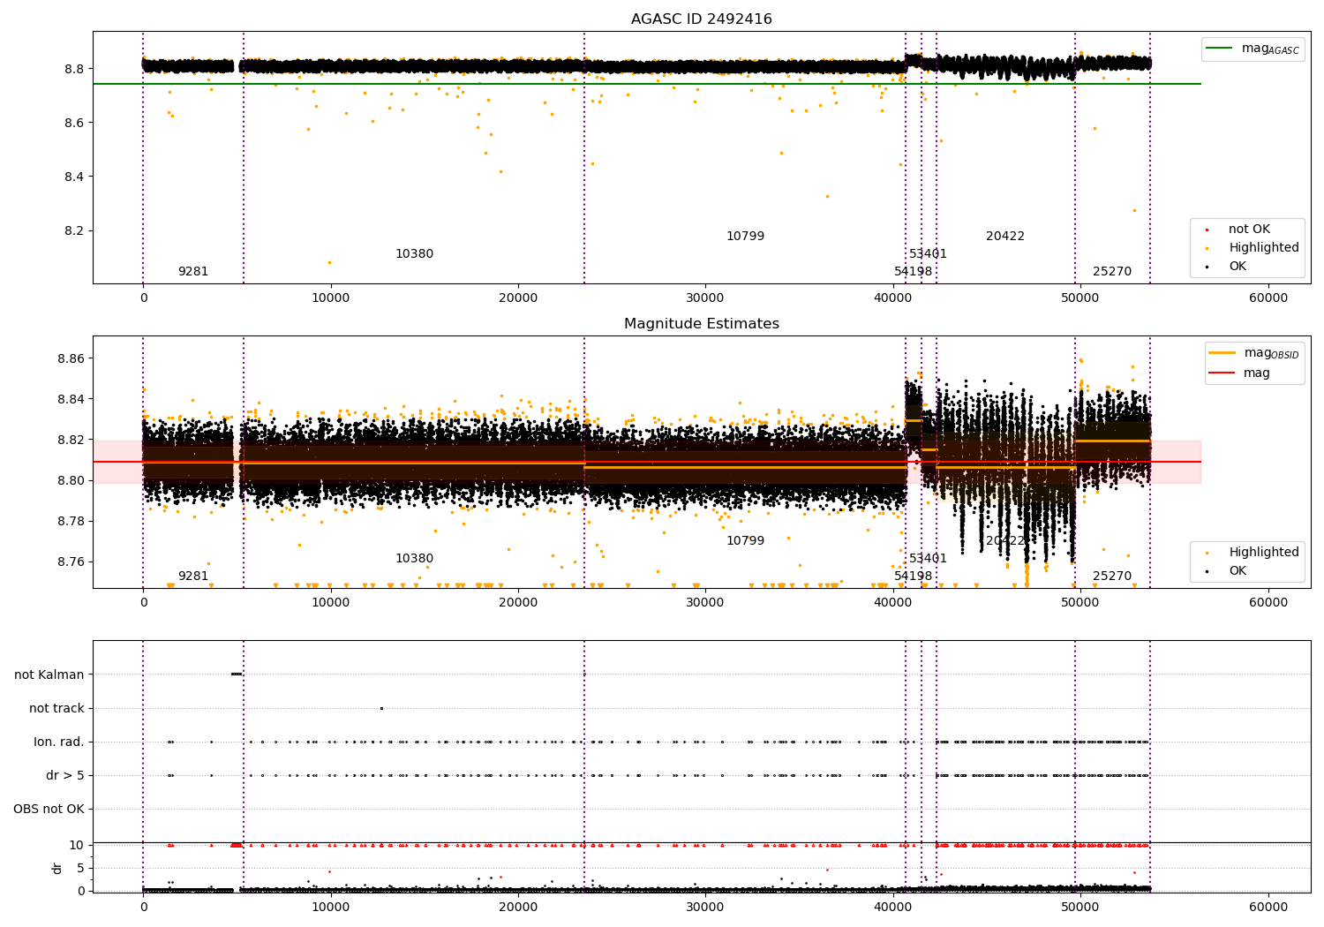Click the Magnitude Estimates plot title
Image resolution: width=1324 pixels, height=927 pixels.
pyautogui.click(x=701, y=324)
